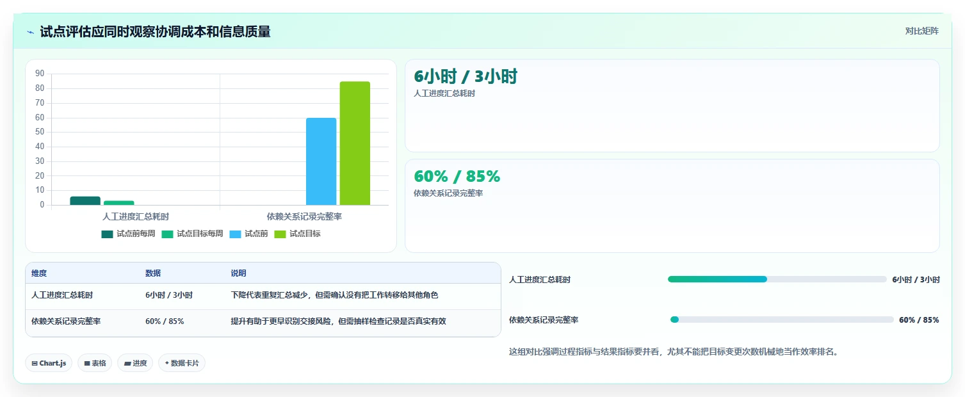The image size is (965, 397).
Task: Click the 说明 table column header
Action: [x=238, y=273]
